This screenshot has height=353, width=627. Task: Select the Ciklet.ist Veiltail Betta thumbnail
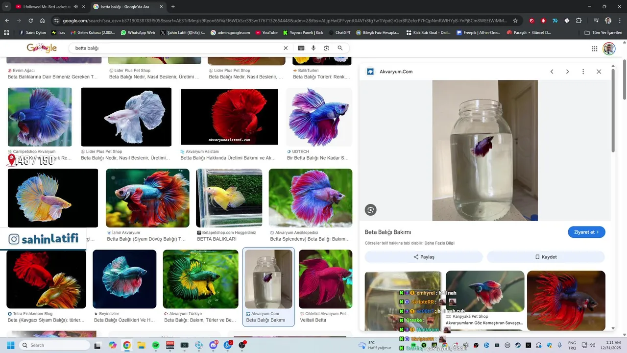(x=325, y=279)
